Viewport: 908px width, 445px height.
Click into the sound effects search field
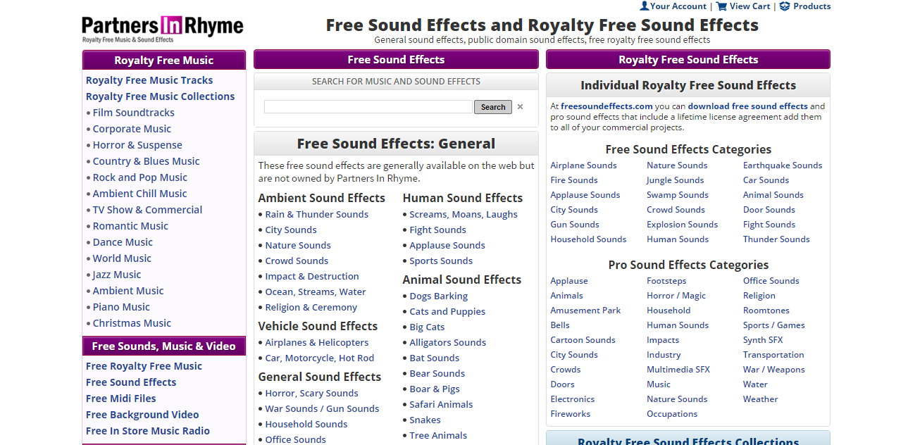click(x=368, y=107)
